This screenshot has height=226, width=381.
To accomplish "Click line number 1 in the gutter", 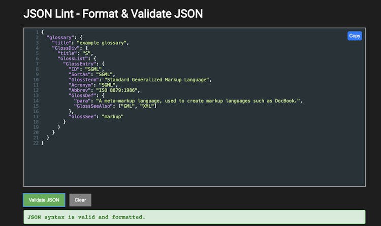I will point(37,32).
